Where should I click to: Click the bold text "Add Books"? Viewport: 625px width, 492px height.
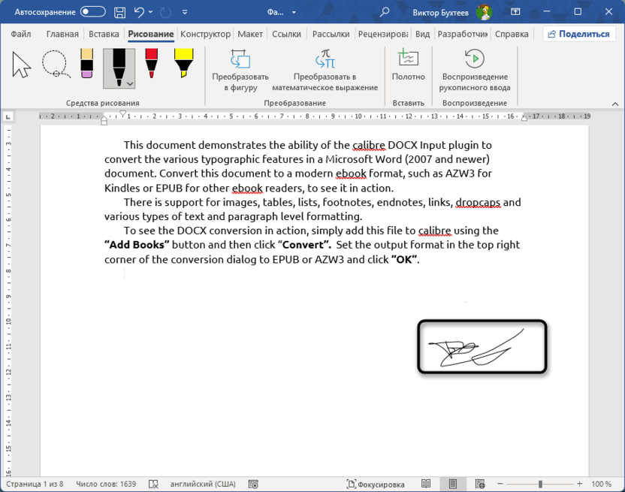tap(137, 245)
